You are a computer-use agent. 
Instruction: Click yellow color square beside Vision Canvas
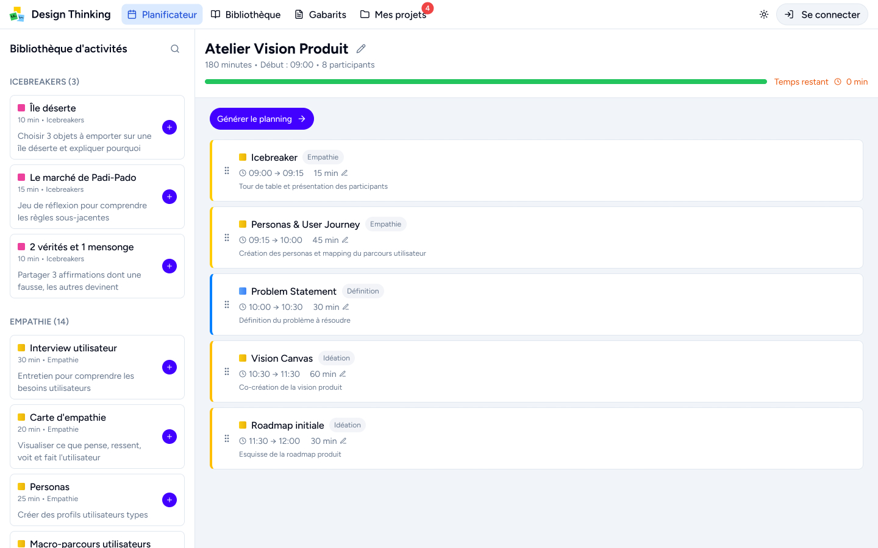click(x=243, y=358)
